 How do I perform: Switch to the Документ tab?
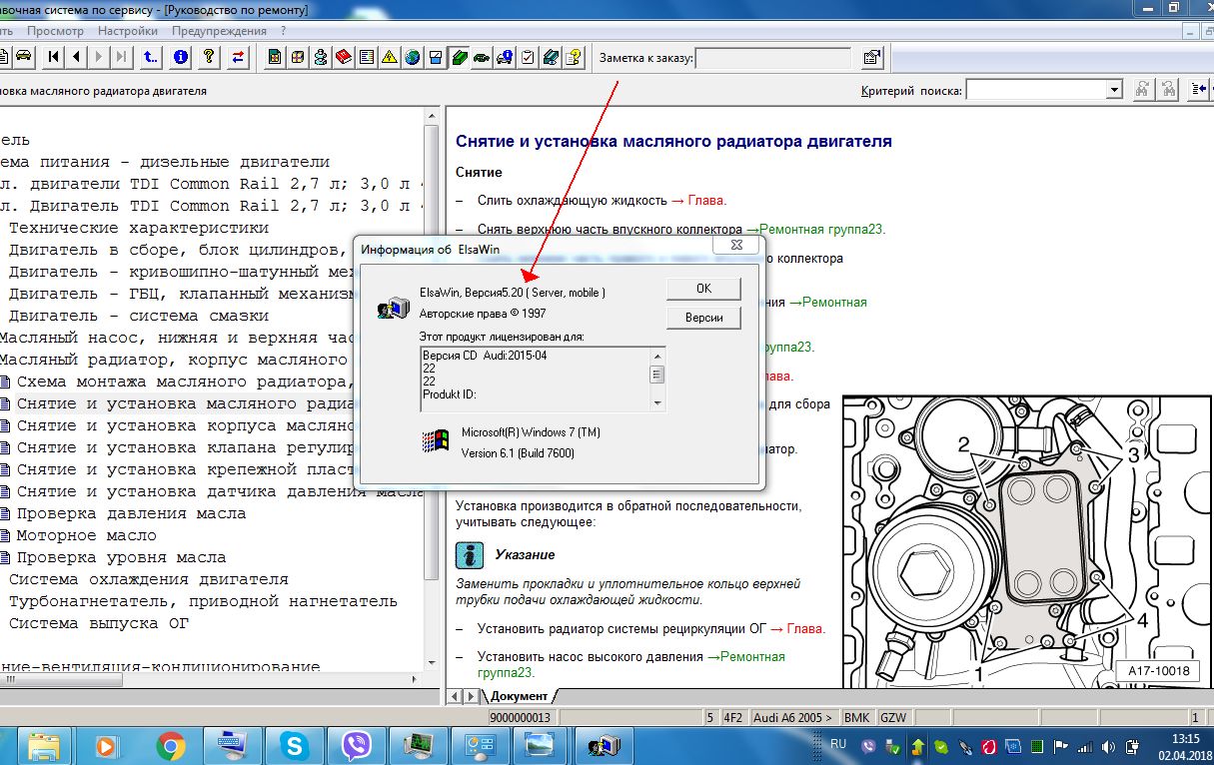(520, 695)
